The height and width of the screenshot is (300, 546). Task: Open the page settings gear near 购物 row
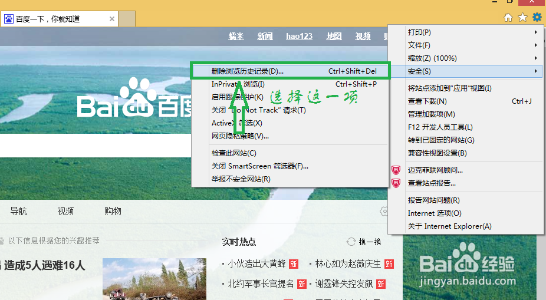click(x=384, y=211)
